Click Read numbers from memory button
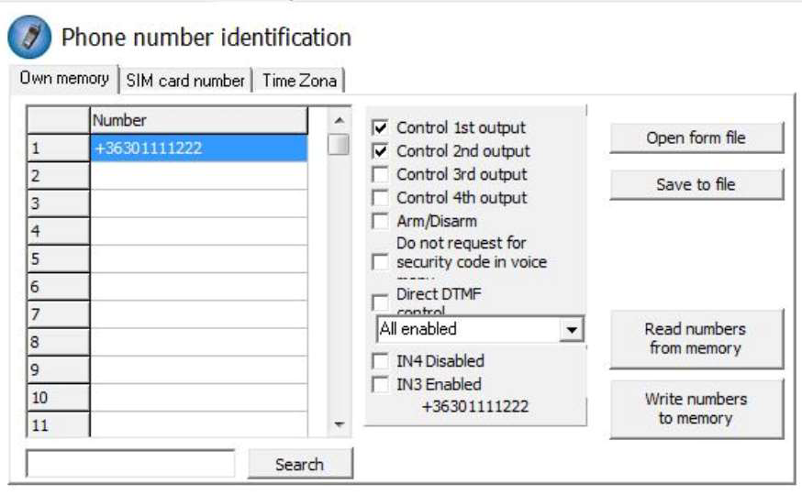Viewport: 802px width, 495px height. click(x=696, y=338)
